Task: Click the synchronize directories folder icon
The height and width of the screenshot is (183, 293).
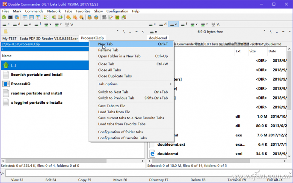Action: click(117, 18)
